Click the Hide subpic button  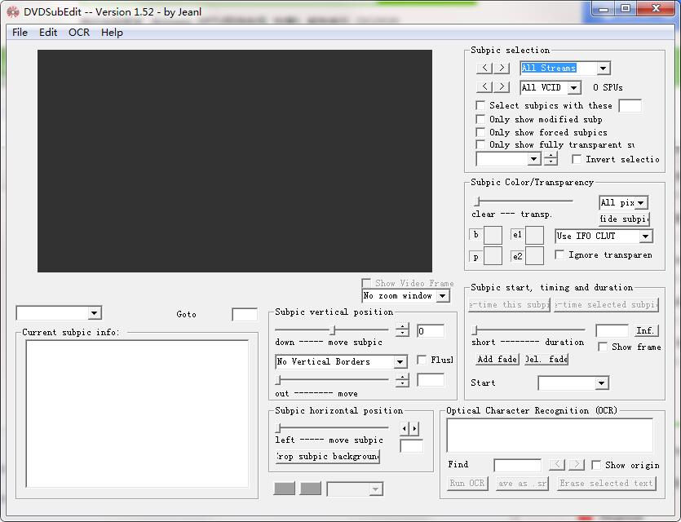point(624,219)
